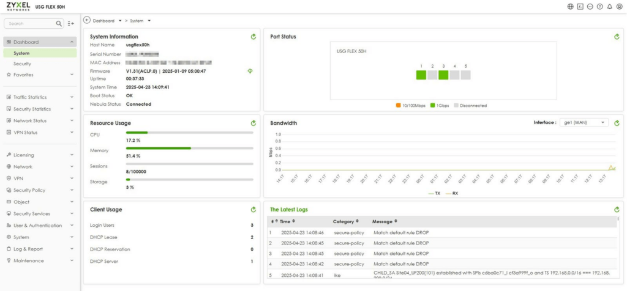
Task: Click the globe language icon
Action: [x=571, y=7]
